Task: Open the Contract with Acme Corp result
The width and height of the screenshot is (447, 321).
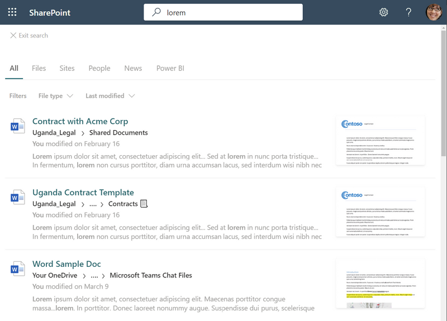Action: [x=80, y=121]
